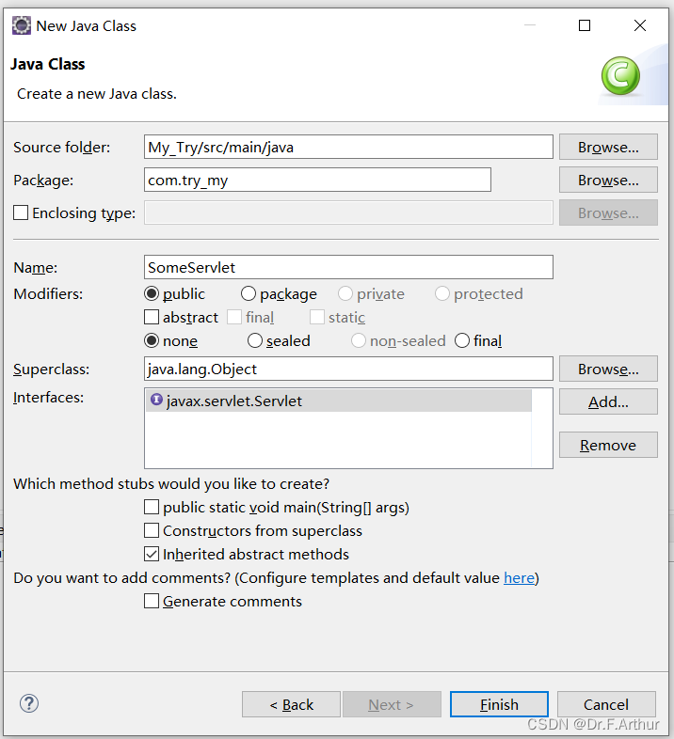Viewport: 674px width, 739px height.
Task: Click into the Package text field
Action: tap(317, 180)
